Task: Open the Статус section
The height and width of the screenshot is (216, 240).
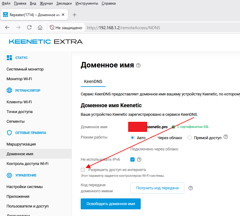Action: point(21,58)
